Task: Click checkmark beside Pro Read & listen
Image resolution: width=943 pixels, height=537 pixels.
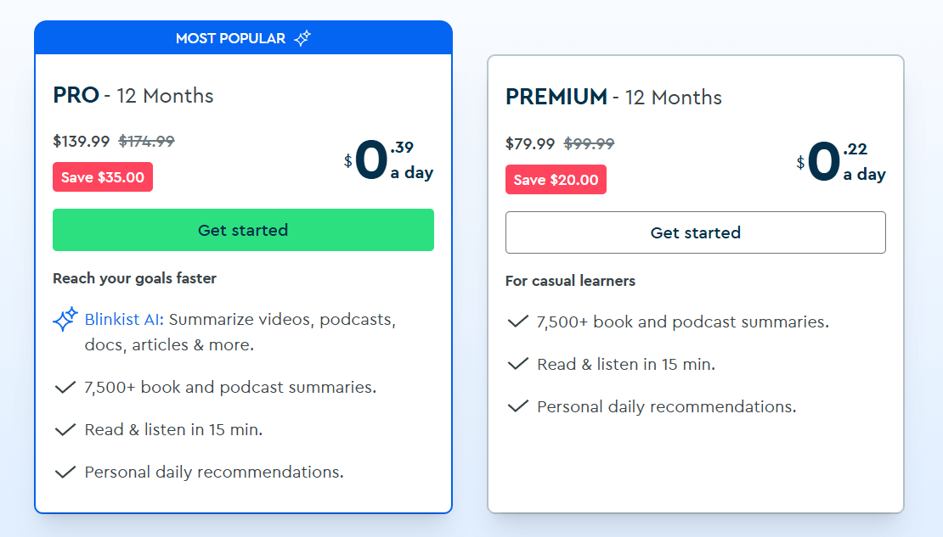Action: click(x=65, y=430)
